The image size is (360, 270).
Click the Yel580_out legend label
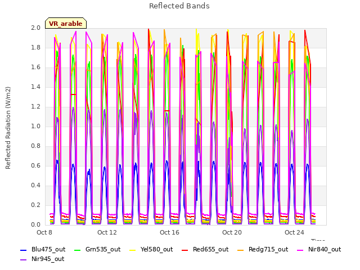click(156, 249)
